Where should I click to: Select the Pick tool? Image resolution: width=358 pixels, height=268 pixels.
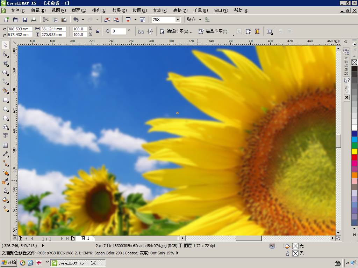coord(5,45)
